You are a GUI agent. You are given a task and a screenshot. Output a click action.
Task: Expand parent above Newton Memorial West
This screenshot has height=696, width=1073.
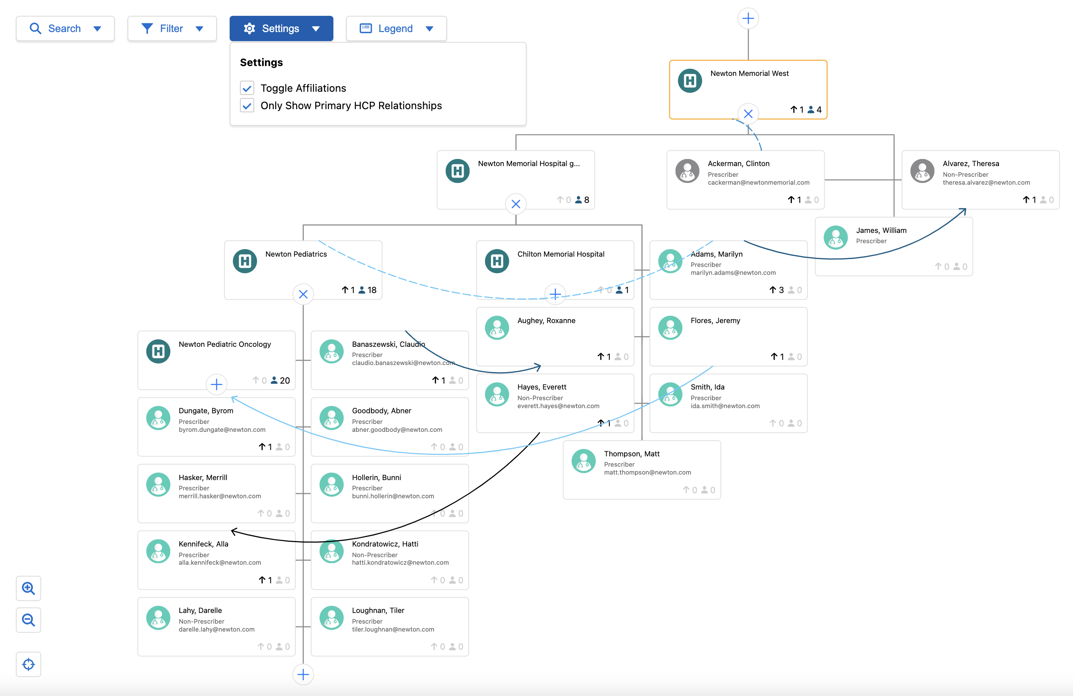pos(748,19)
